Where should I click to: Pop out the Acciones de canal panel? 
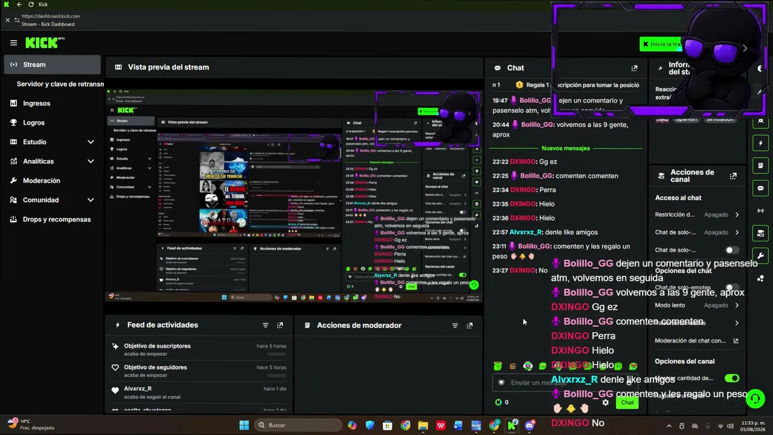(733, 176)
